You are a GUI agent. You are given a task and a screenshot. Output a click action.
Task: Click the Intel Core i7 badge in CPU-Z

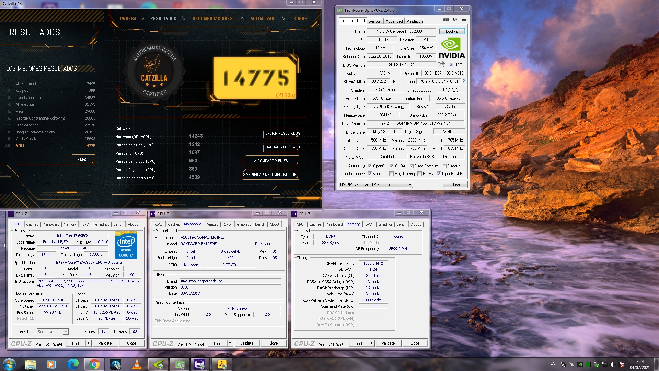(x=126, y=245)
